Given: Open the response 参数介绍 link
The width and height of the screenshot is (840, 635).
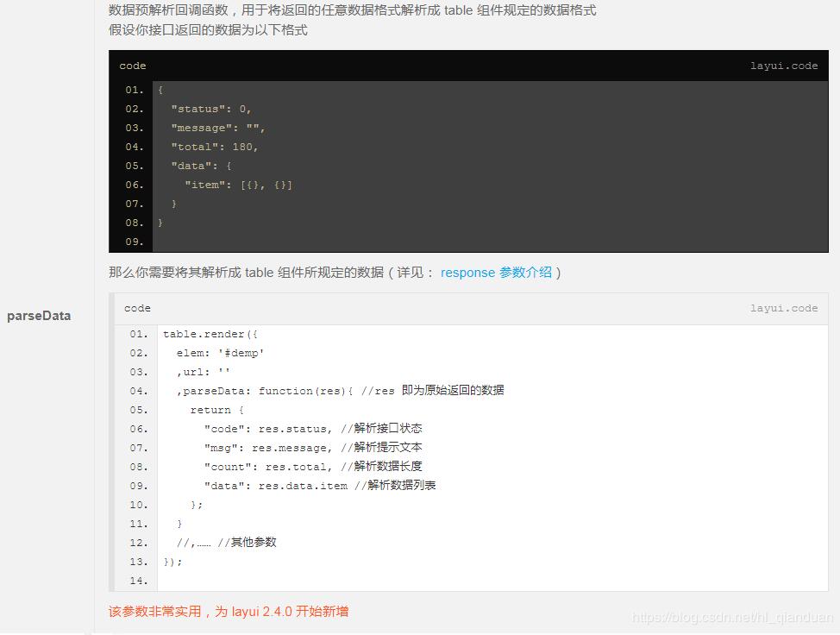Looking at the screenshot, I should (x=496, y=273).
